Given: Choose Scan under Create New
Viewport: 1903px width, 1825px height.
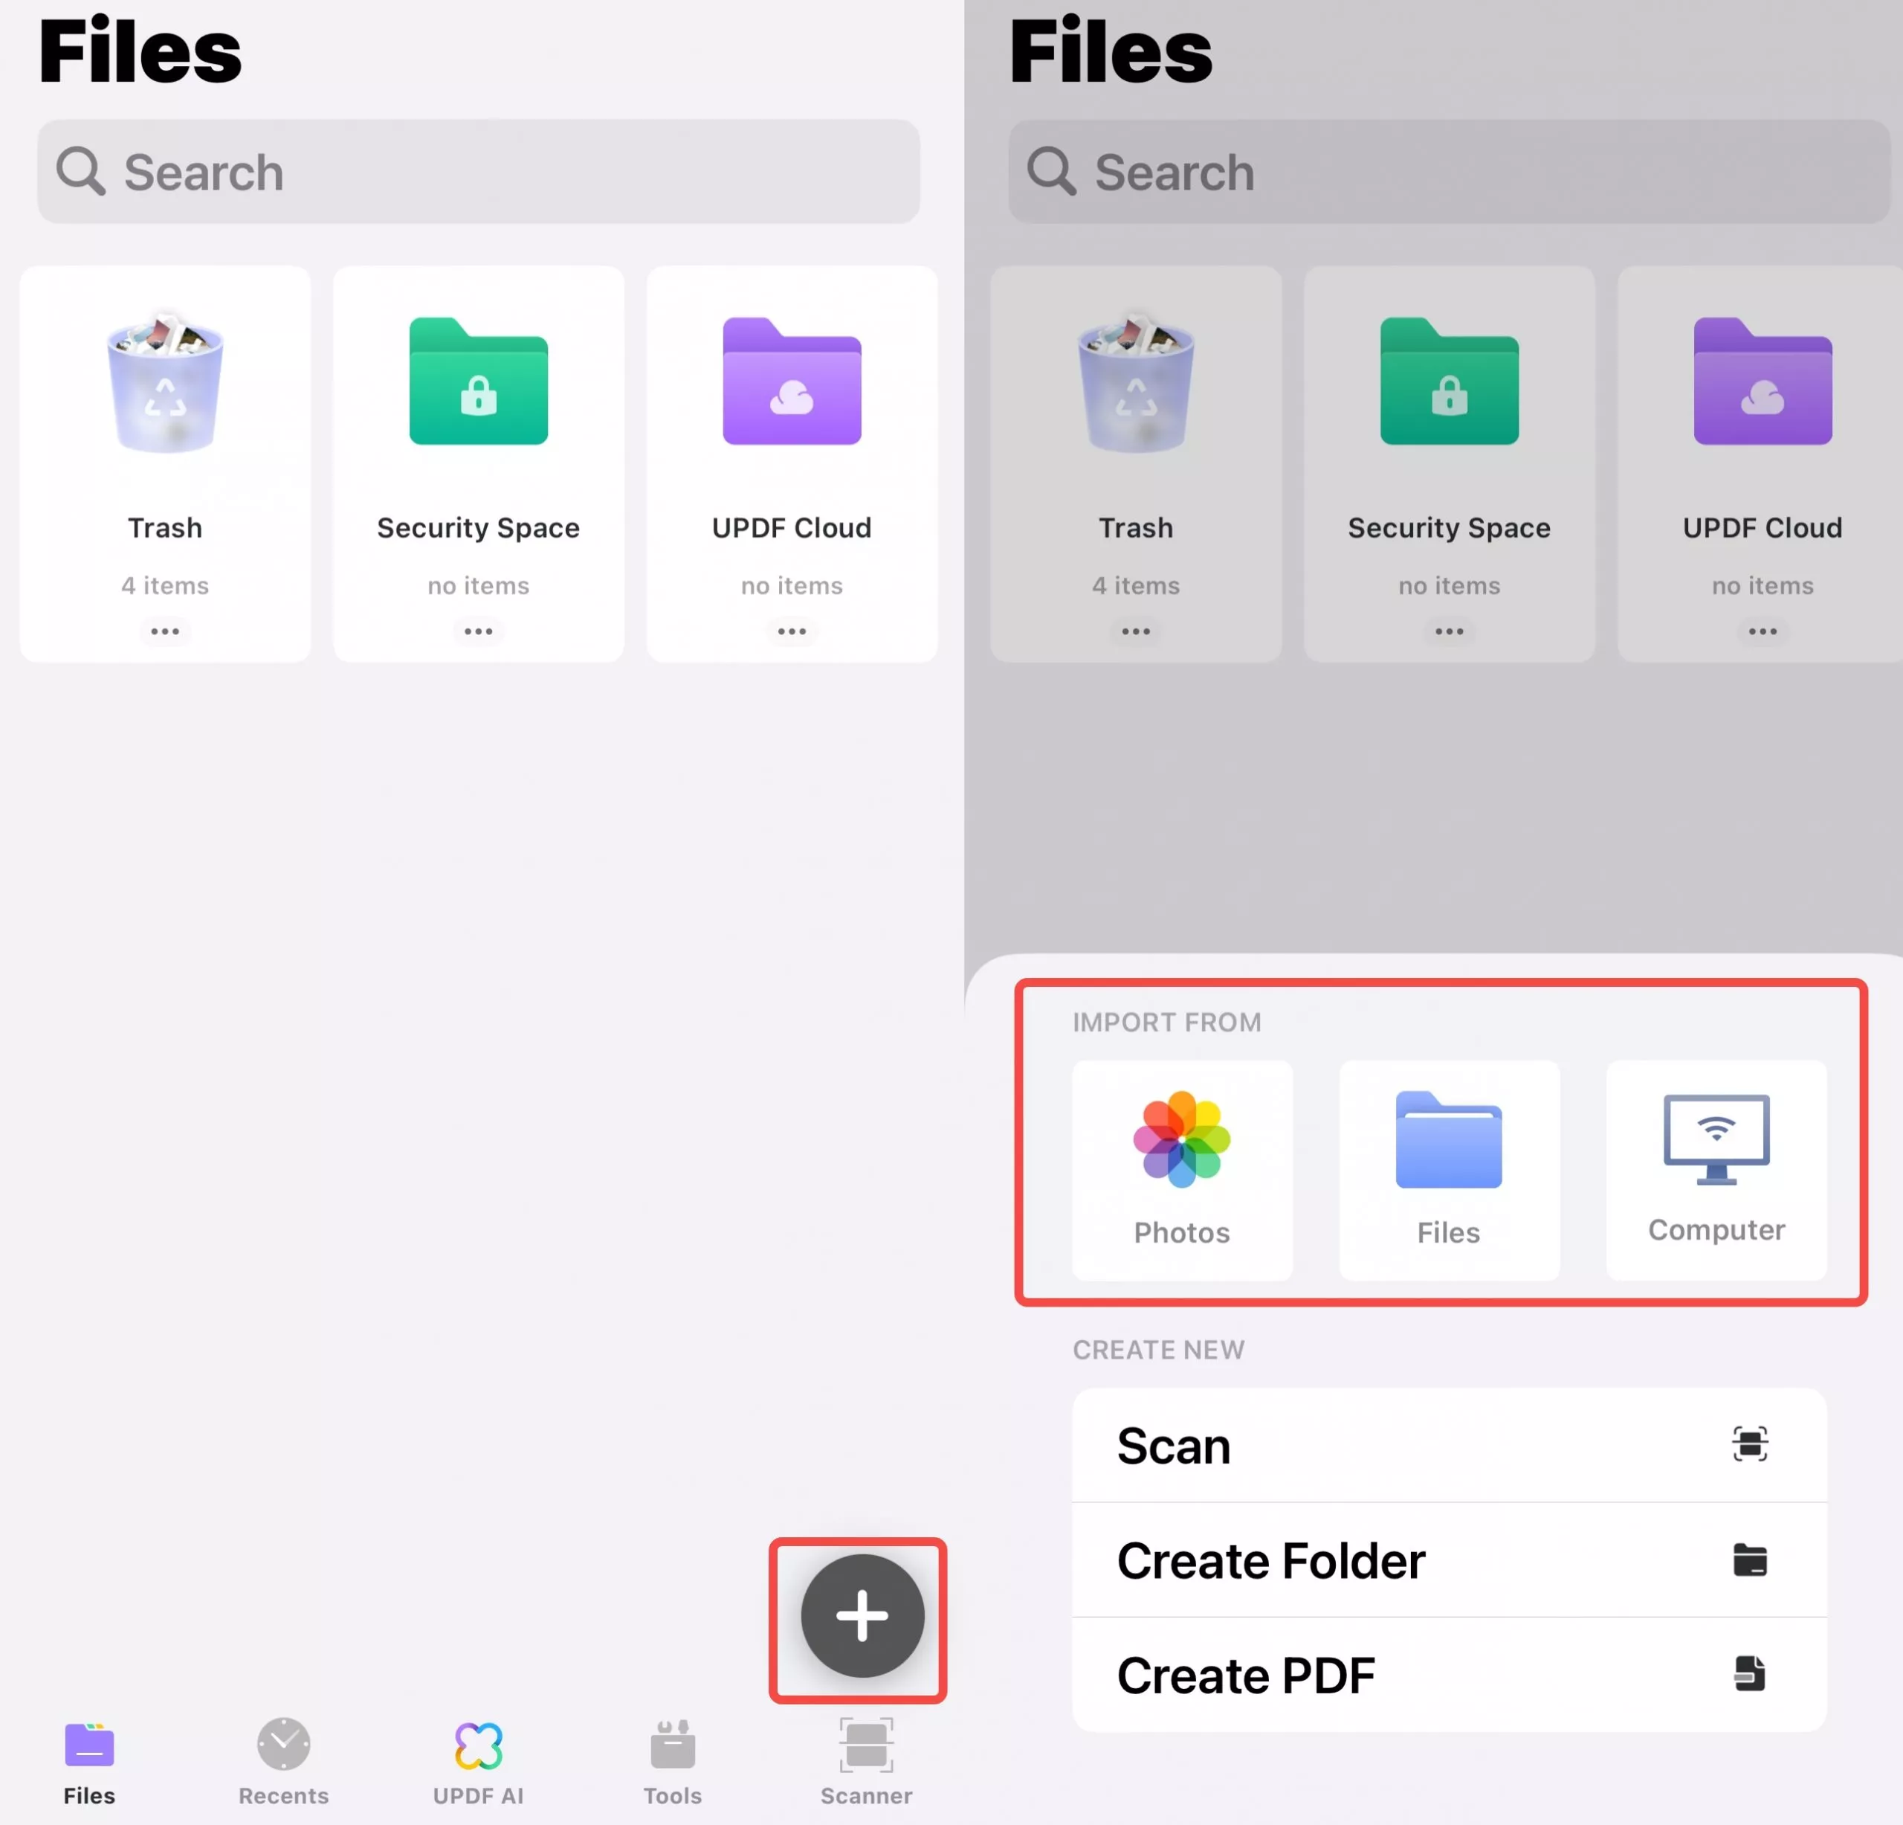Looking at the screenshot, I should point(1447,1445).
